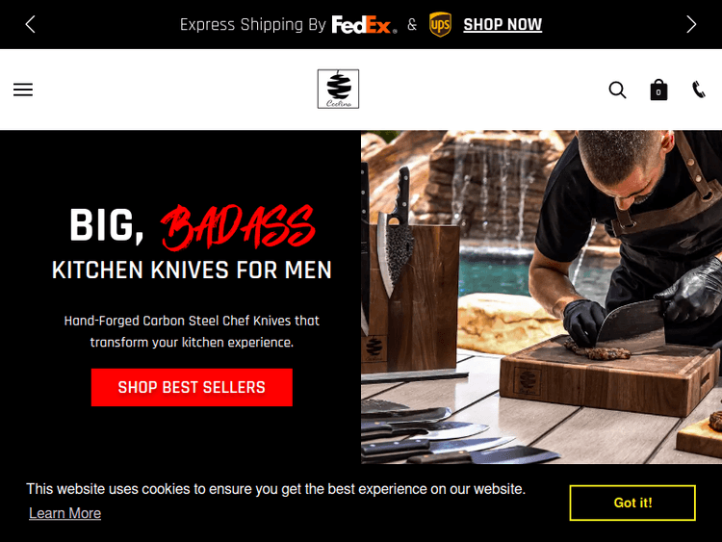The image size is (722, 542).
Task: Open the hamburger navigation menu
Action: coord(23,90)
